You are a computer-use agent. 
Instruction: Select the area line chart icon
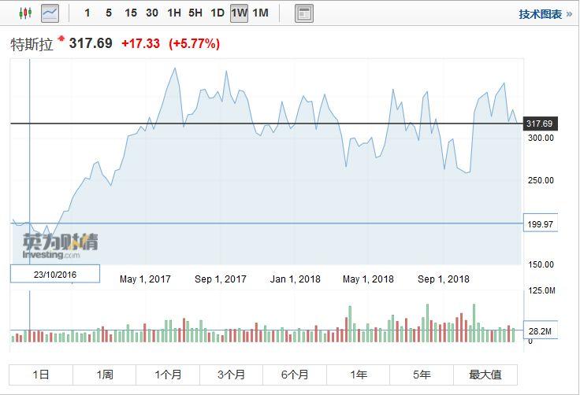pos(50,13)
